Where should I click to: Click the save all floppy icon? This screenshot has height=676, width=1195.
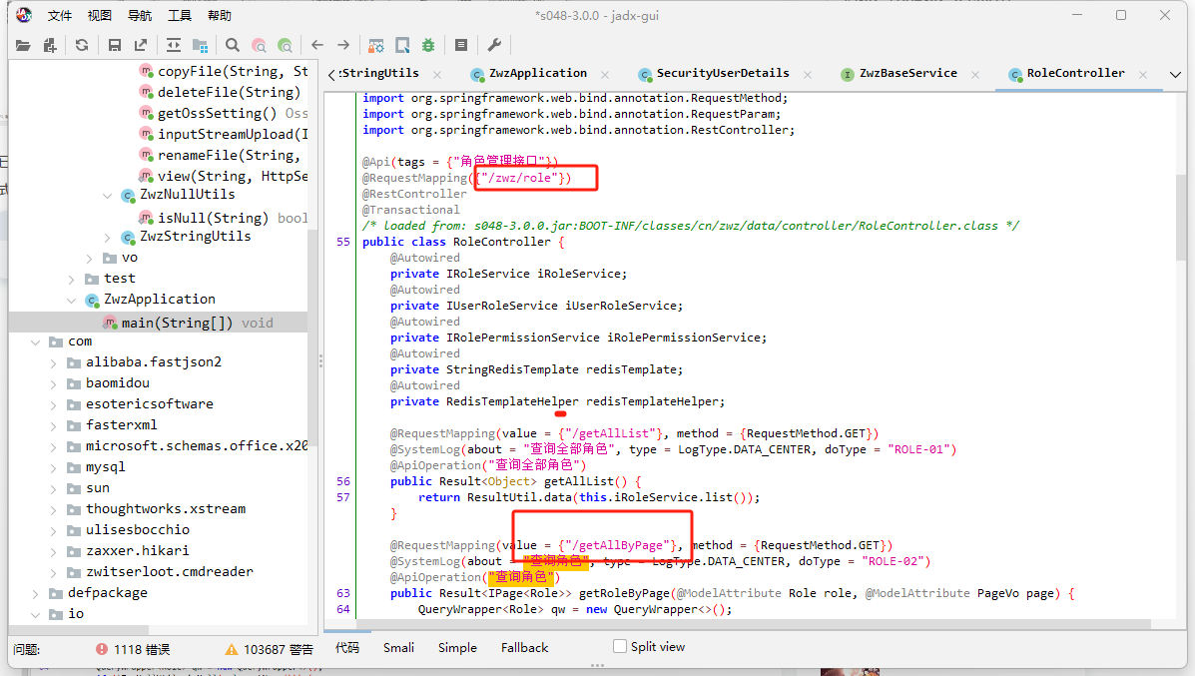114,45
